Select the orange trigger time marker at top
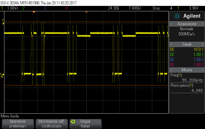 click(34, 12)
